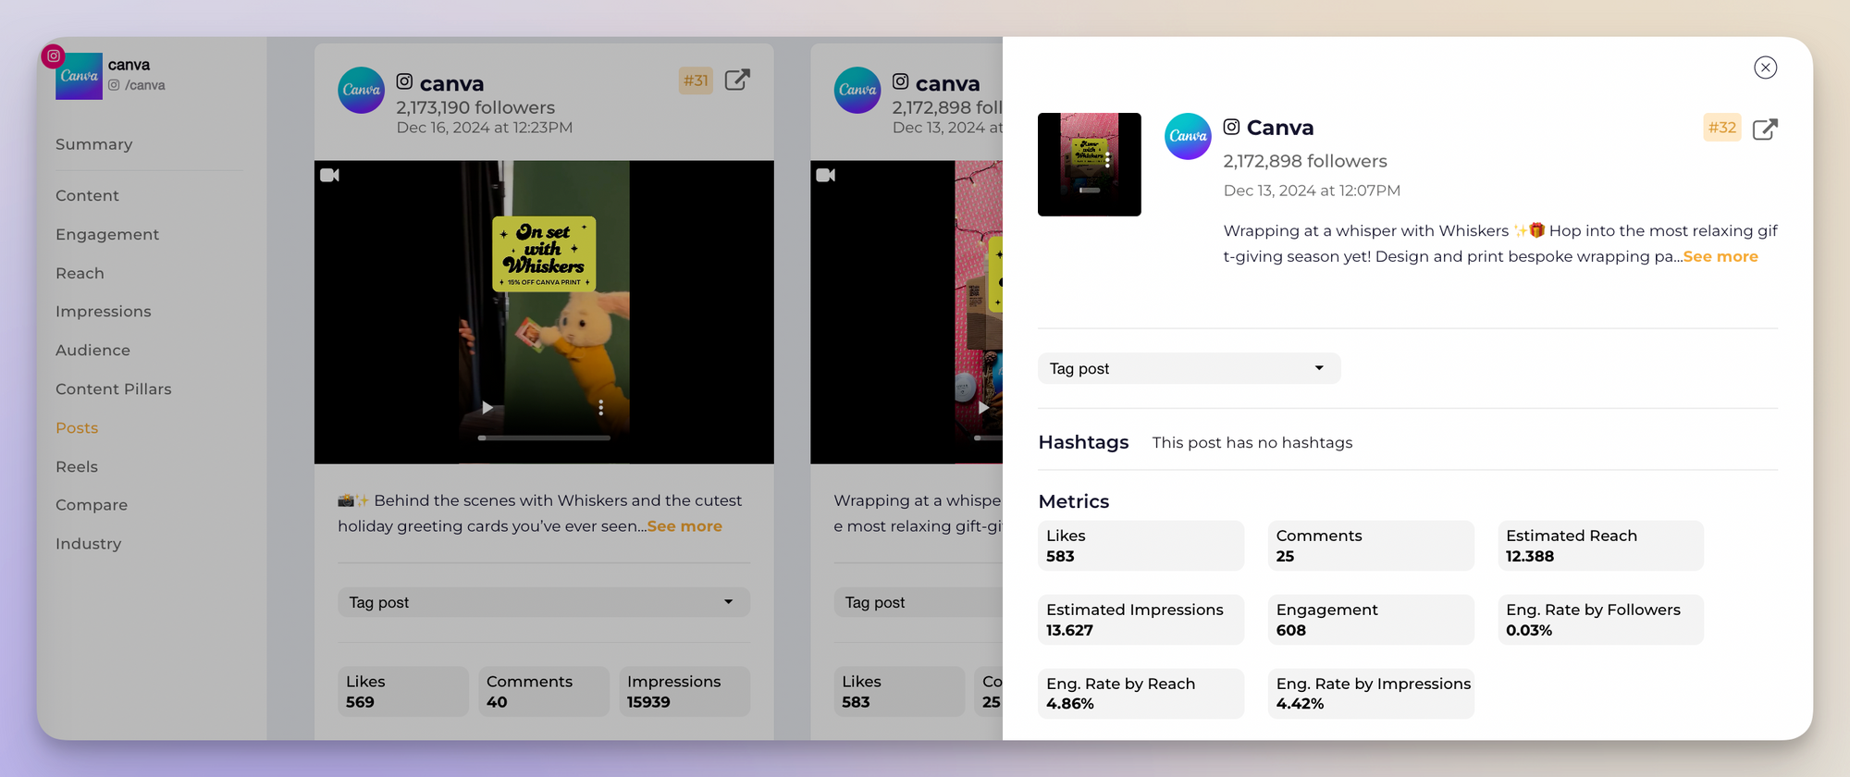Click Eng. Rate by Impressions 4.42%
This screenshot has width=1850, height=777.
tap(1371, 694)
